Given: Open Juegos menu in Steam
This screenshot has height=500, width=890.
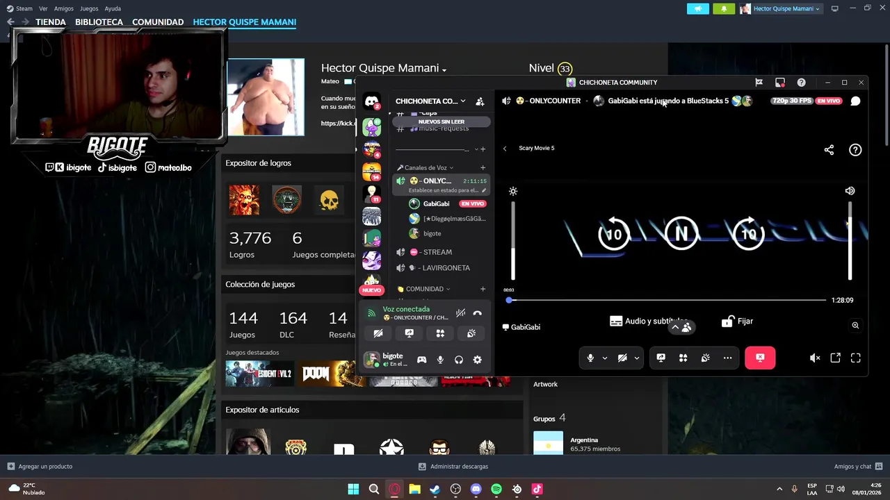Looking at the screenshot, I should [x=89, y=8].
